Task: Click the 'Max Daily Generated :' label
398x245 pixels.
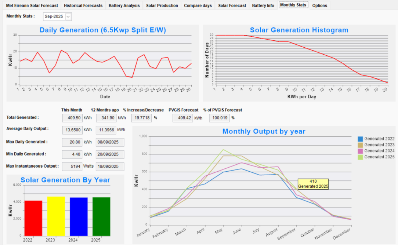Action: (27, 142)
